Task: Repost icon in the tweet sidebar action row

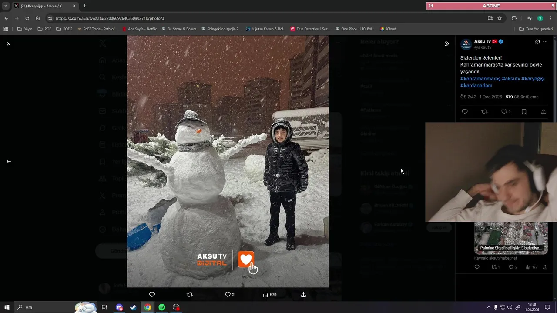Action: (x=484, y=112)
